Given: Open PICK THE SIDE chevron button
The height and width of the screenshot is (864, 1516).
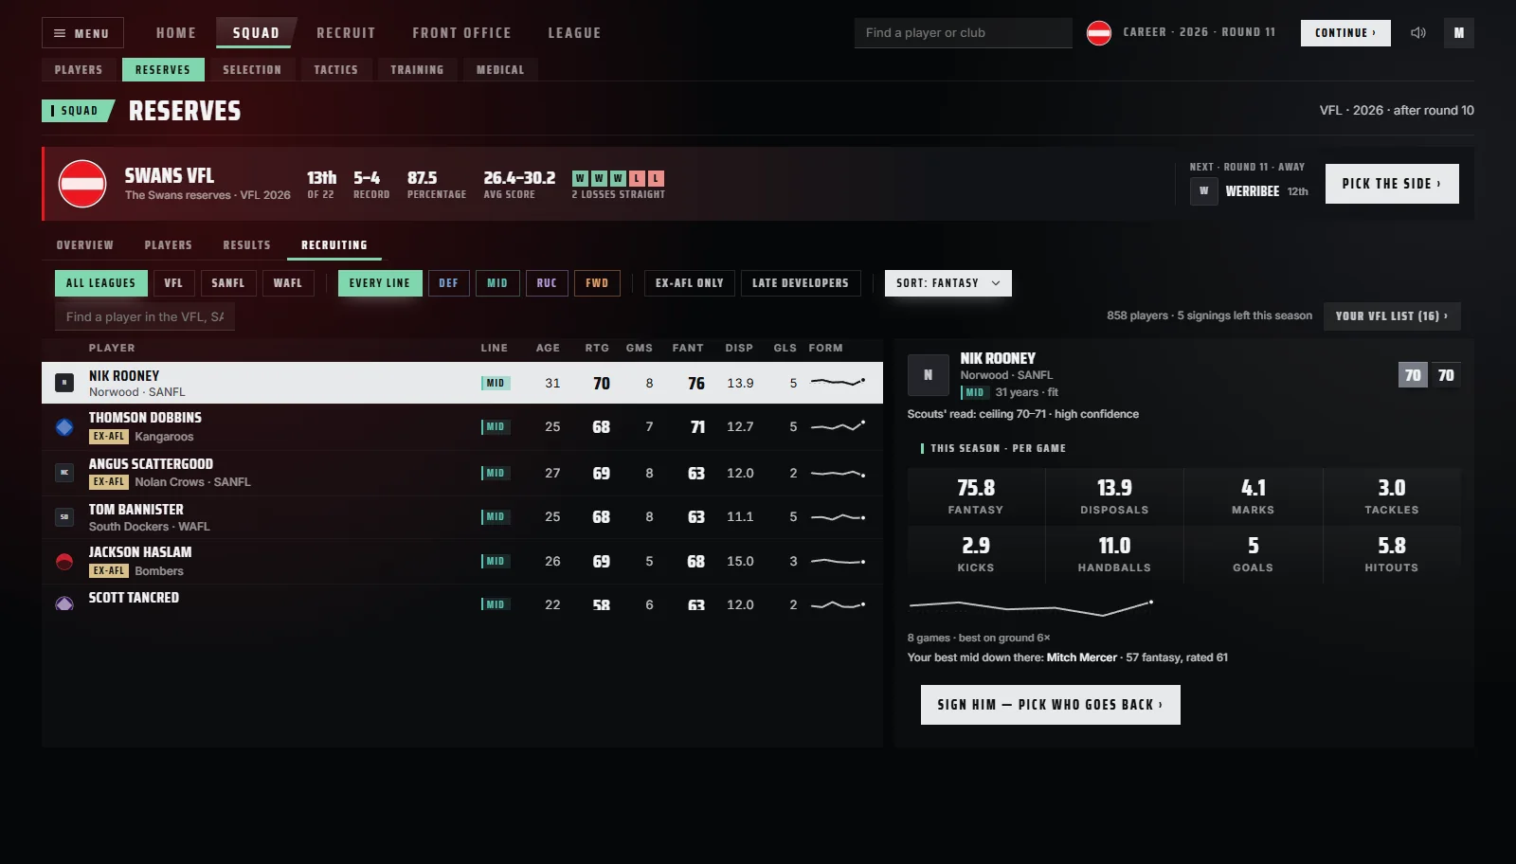Looking at the screenshot, I should coord(1392,184).
